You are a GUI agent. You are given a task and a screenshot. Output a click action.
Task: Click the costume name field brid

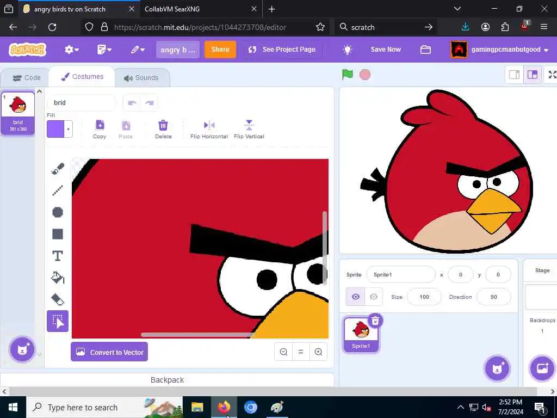click(x=82, y=103)
